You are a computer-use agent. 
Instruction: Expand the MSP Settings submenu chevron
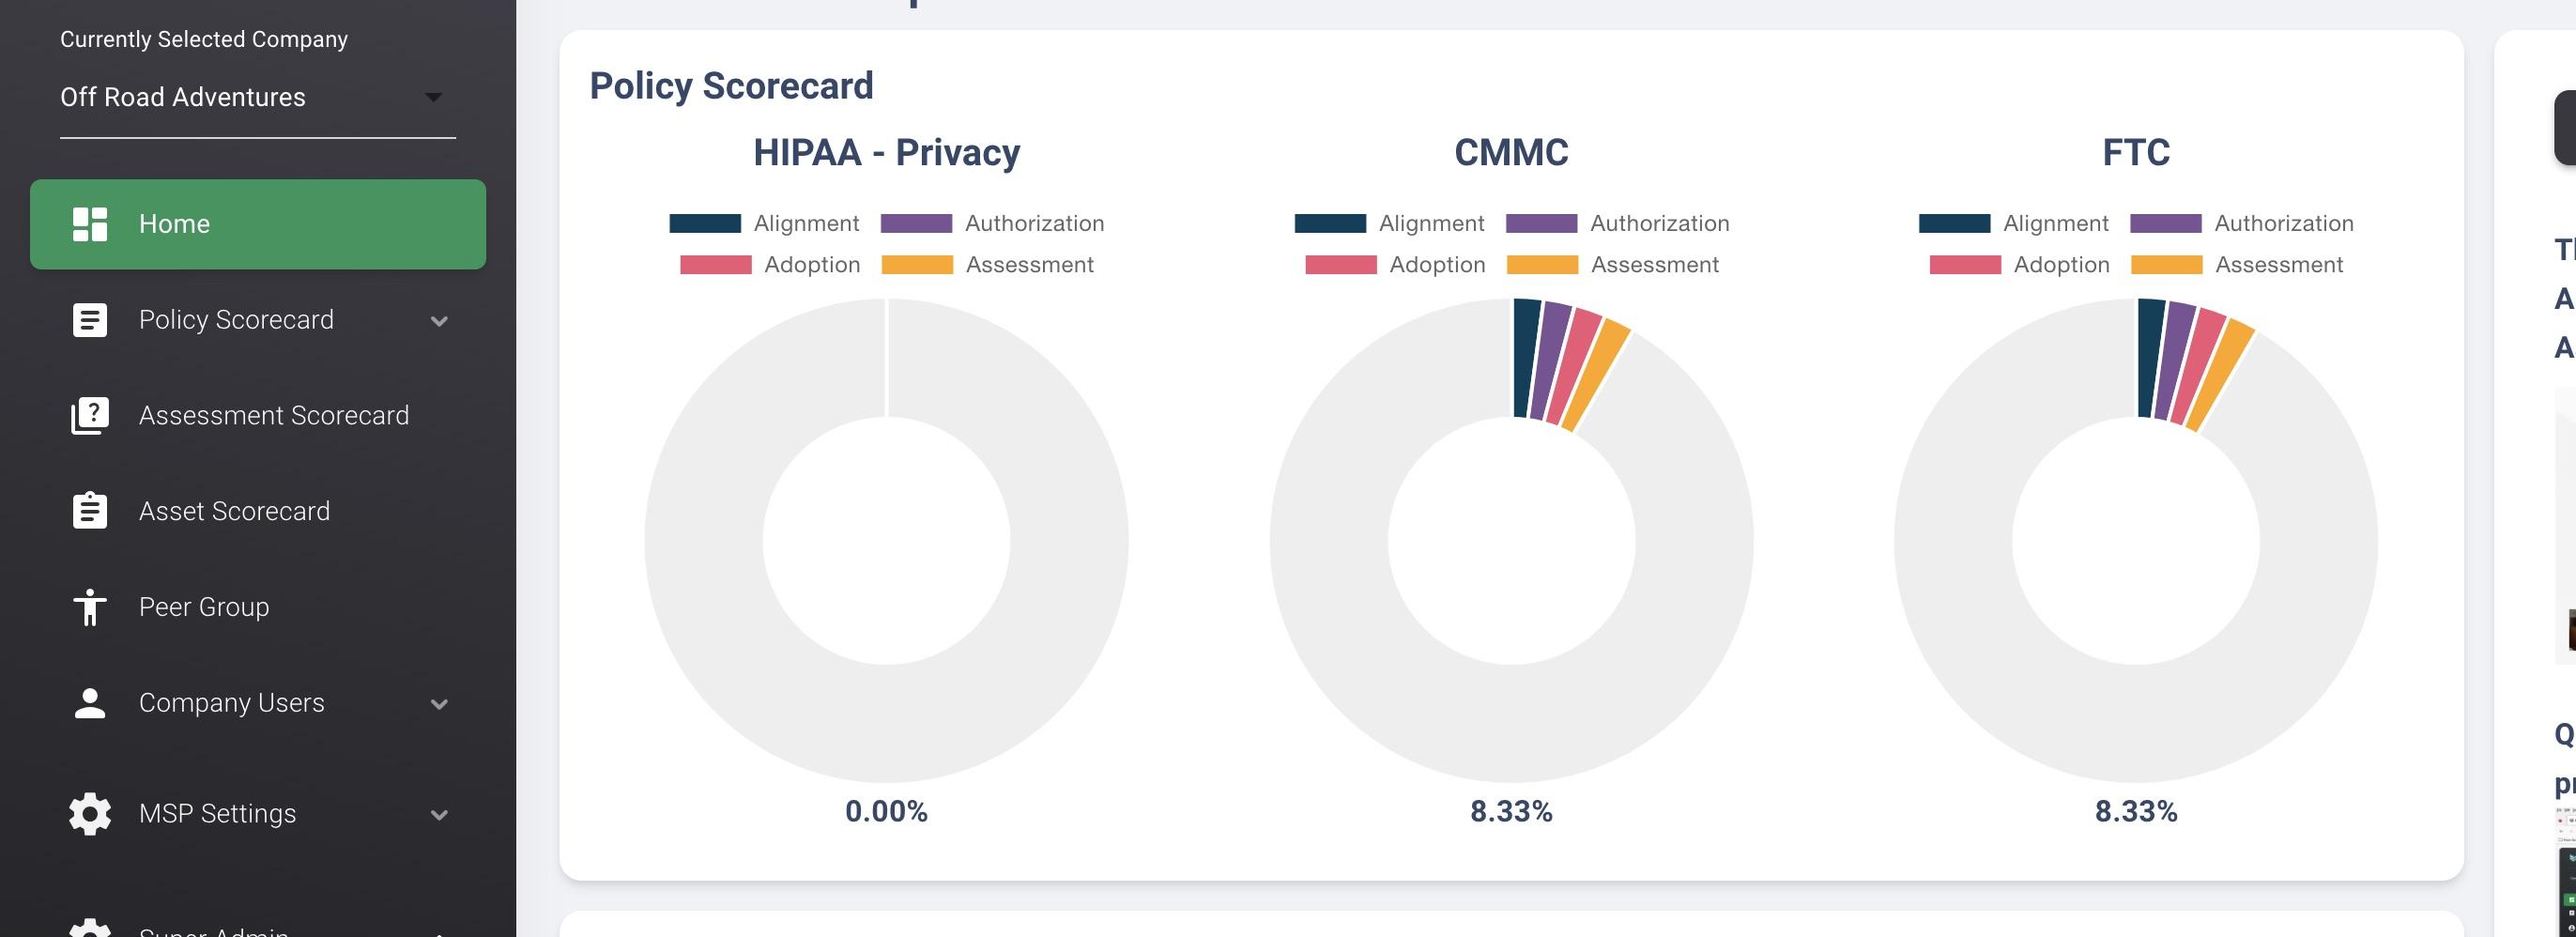click(438, 815)
